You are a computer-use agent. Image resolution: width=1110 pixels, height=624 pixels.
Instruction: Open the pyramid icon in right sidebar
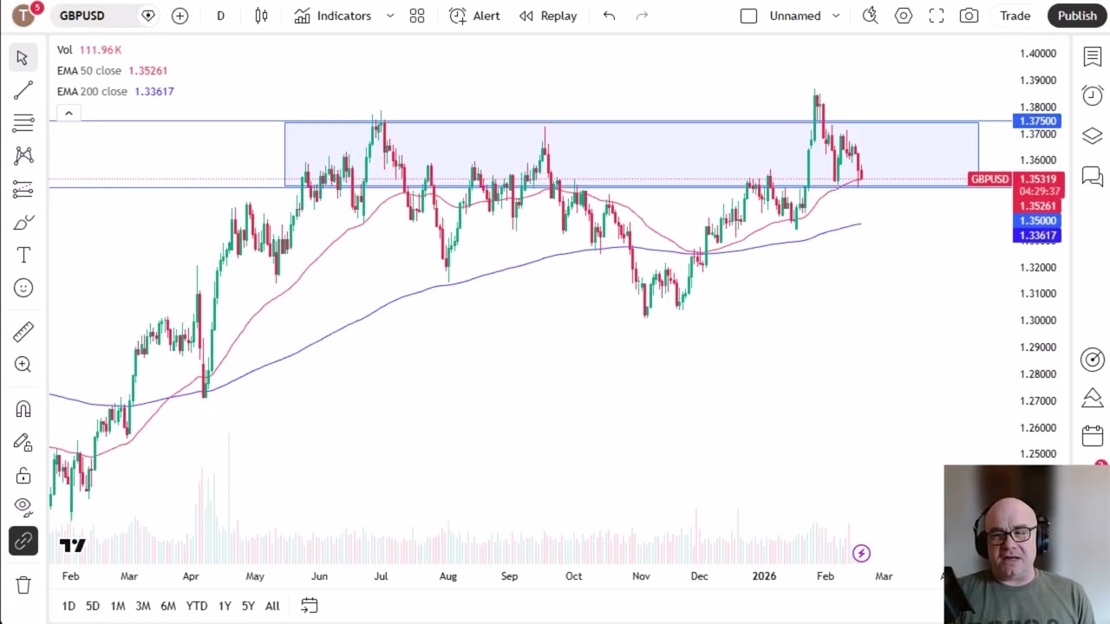click(1092, 398)
